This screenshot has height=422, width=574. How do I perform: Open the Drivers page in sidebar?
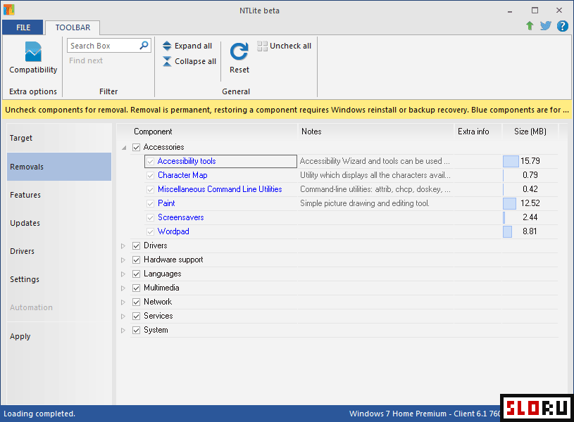pos(59,251)
